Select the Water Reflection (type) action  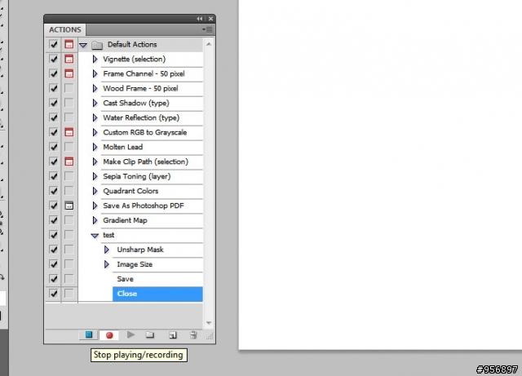141,117
